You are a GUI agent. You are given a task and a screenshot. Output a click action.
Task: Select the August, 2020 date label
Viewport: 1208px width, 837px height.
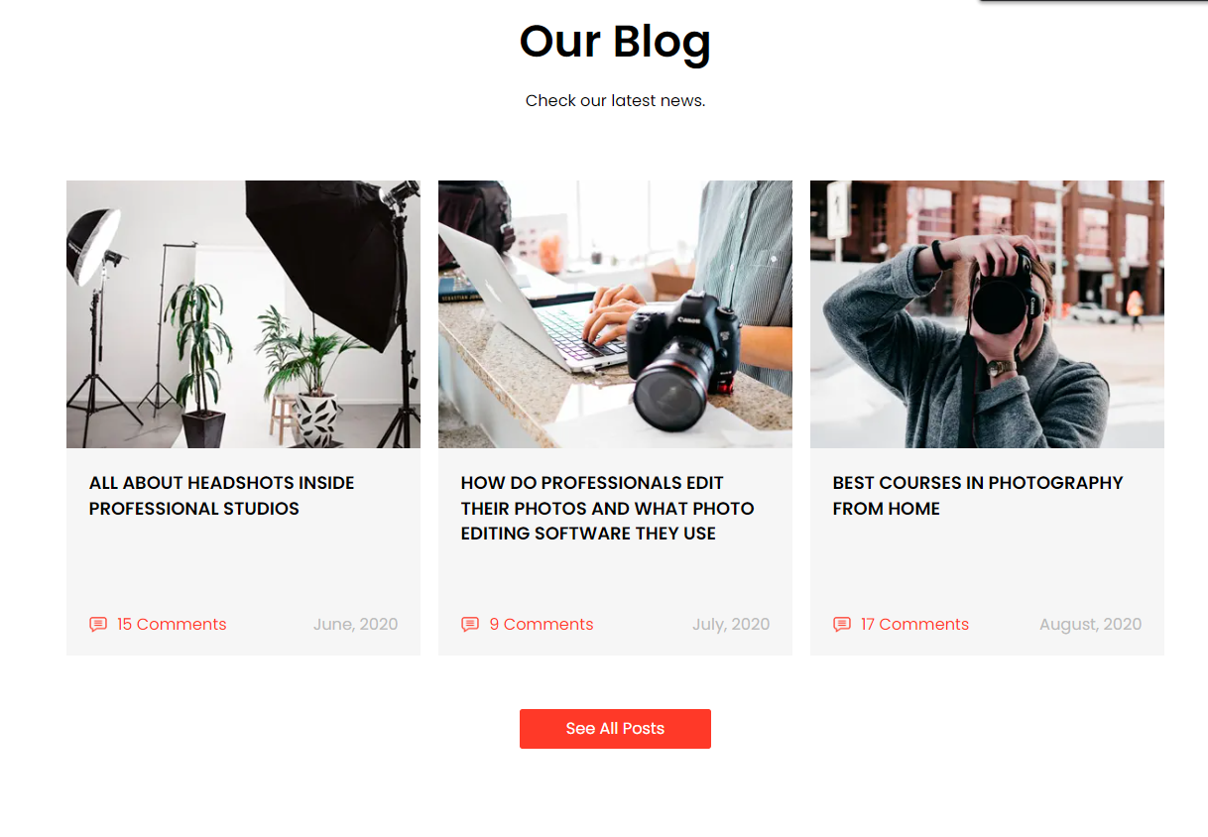pos(1090,624)
